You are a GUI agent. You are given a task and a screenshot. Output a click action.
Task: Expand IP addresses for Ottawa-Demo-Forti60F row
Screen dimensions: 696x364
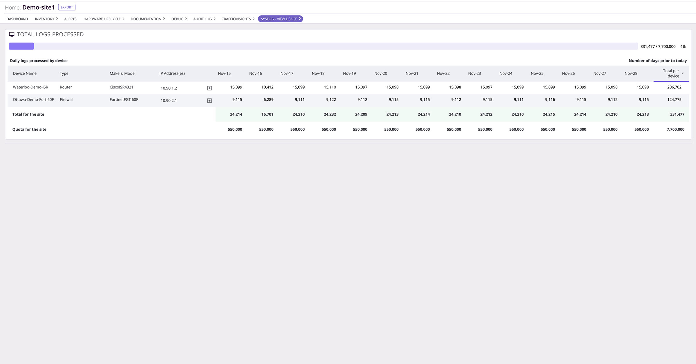[x=209, y=101]
